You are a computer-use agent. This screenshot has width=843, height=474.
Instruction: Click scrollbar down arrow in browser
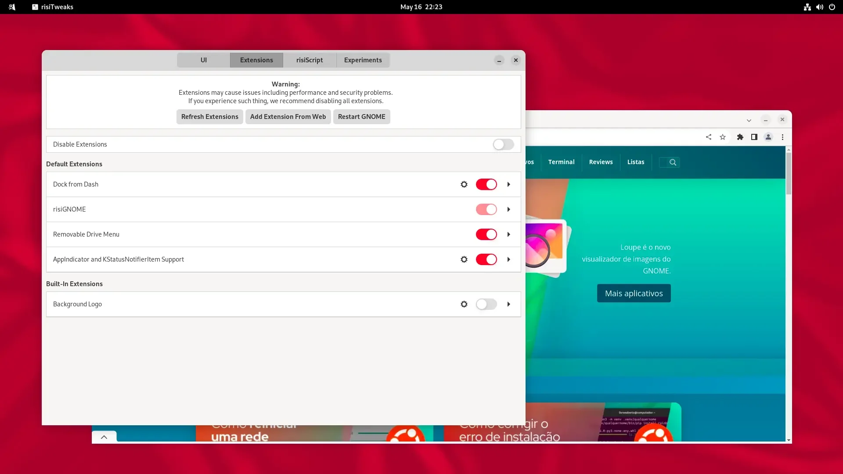click(789, 440)
